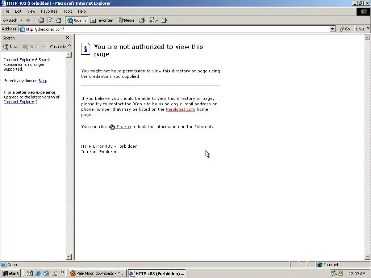The height and width of the screenshot is (278, 371).
Task: Expand the address bar dropdown arrow
Action: coord(333,29)
